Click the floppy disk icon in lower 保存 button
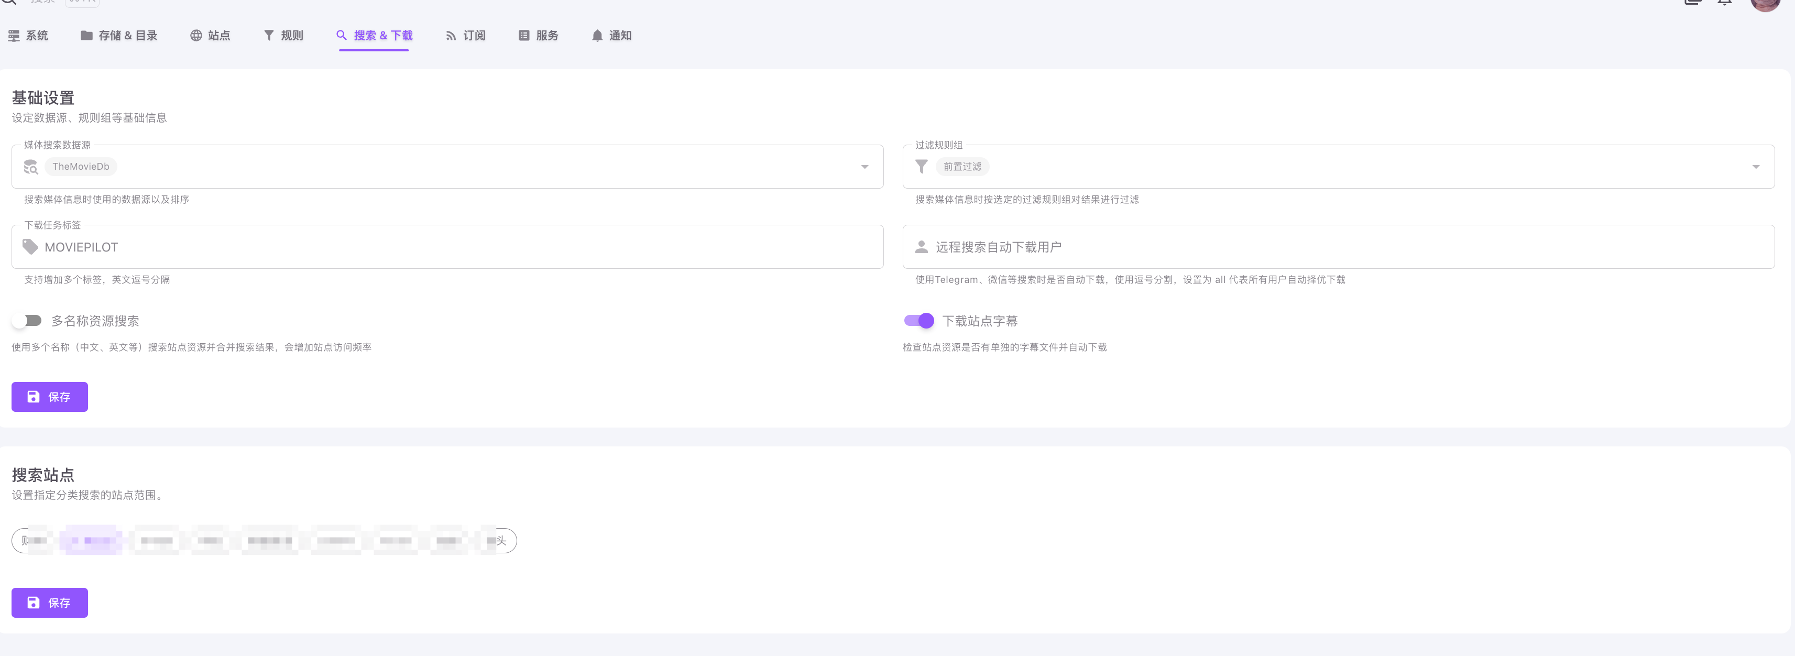This screenshot has width=1795, height=656. coord(34,603)
